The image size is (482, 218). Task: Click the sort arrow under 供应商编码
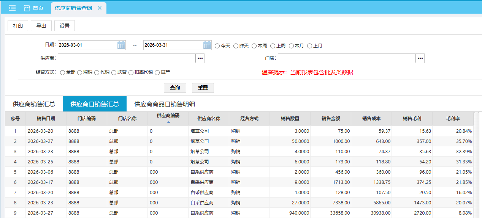click(168, 122)
